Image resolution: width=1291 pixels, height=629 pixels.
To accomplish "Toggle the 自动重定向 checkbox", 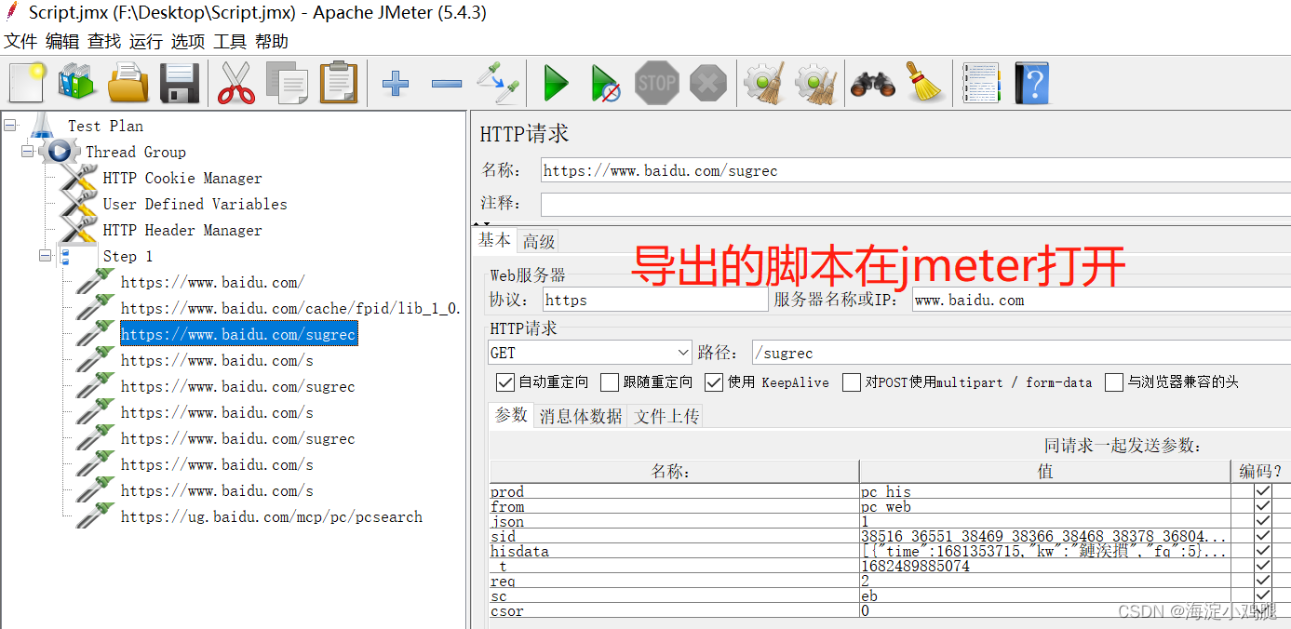I will [x=505, y=382].
